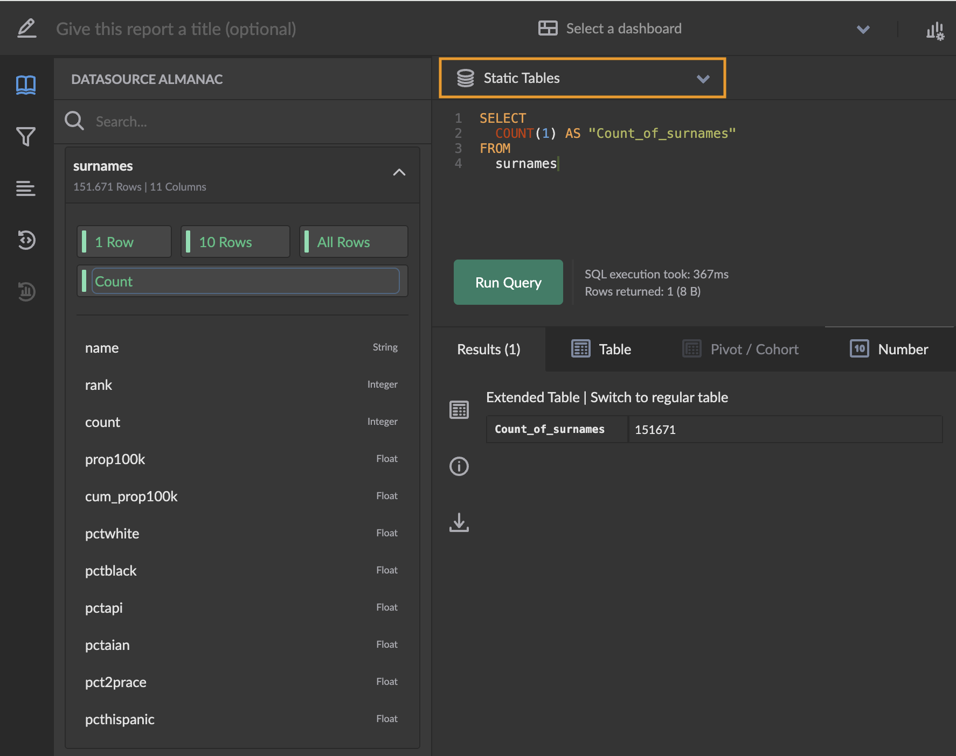Open chart settings icon at top right

(935, 30)
